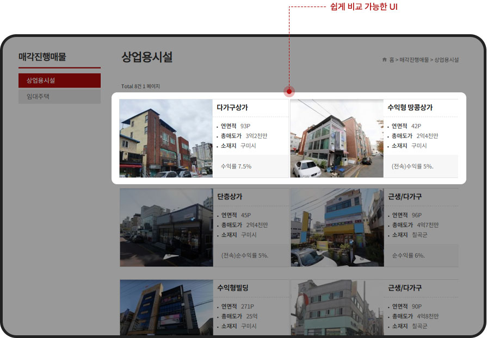Click the 수익률 7.5% text
Viewport: 487px width, 338px height.
tap(236, 166)
